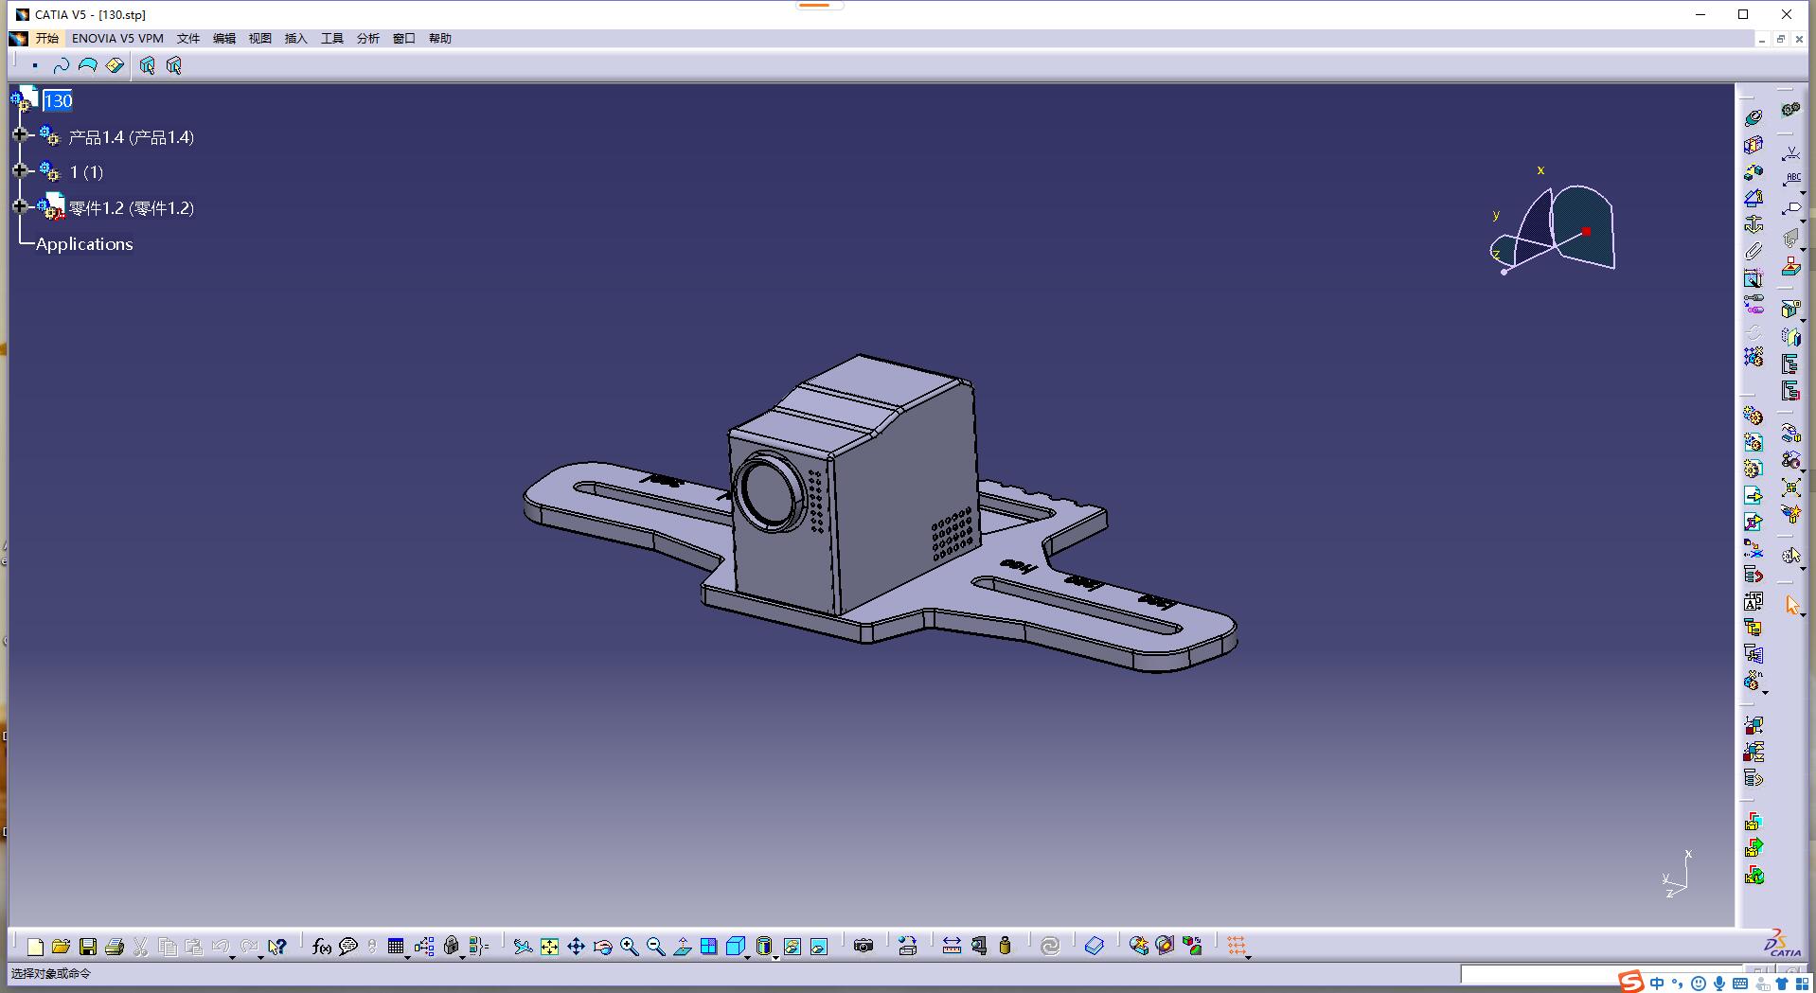Toggle Swap visible space icon
This screenshot has height=993, width=1816.
(x=819, y=947)
